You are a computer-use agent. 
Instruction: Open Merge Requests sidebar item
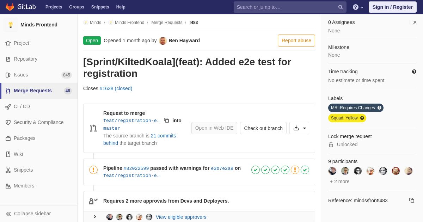tap(39, 91)
